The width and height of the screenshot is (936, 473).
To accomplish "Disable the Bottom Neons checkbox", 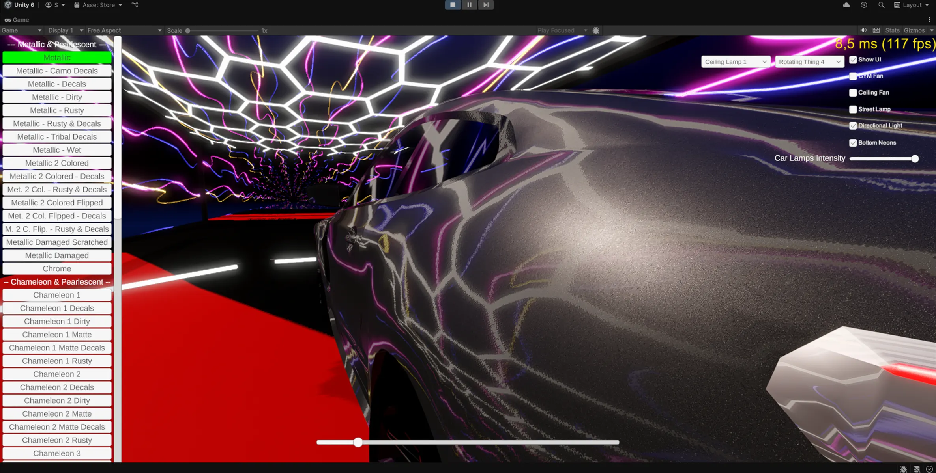I will coord(853,143).
